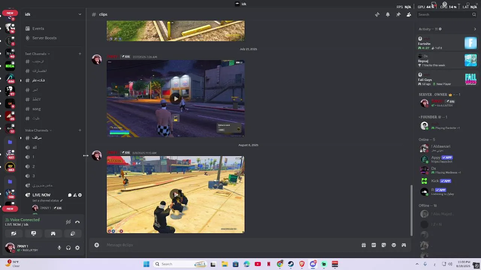Click the bottom red NEW unread indicator

tap(10, 208)
